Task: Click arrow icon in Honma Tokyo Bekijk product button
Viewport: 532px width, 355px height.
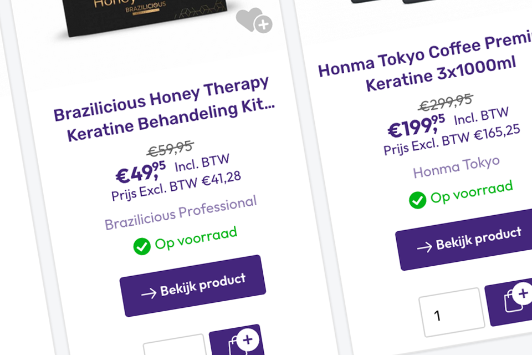Action: [x=424, y=247]
